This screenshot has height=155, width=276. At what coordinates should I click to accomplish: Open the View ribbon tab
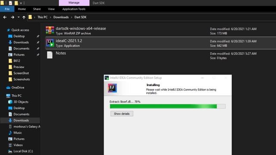[x=51, y=9]
